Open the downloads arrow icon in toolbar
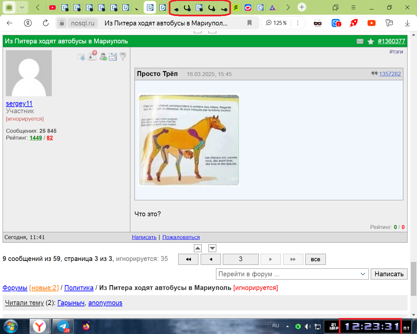The width and height of the screenshot is (417, 334). [x=407, y=23]
